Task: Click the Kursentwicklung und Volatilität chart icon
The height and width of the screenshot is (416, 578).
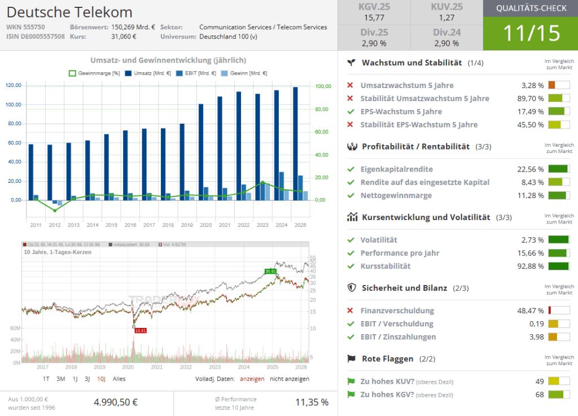Action: pyautogui.click(x=352, y=217)
